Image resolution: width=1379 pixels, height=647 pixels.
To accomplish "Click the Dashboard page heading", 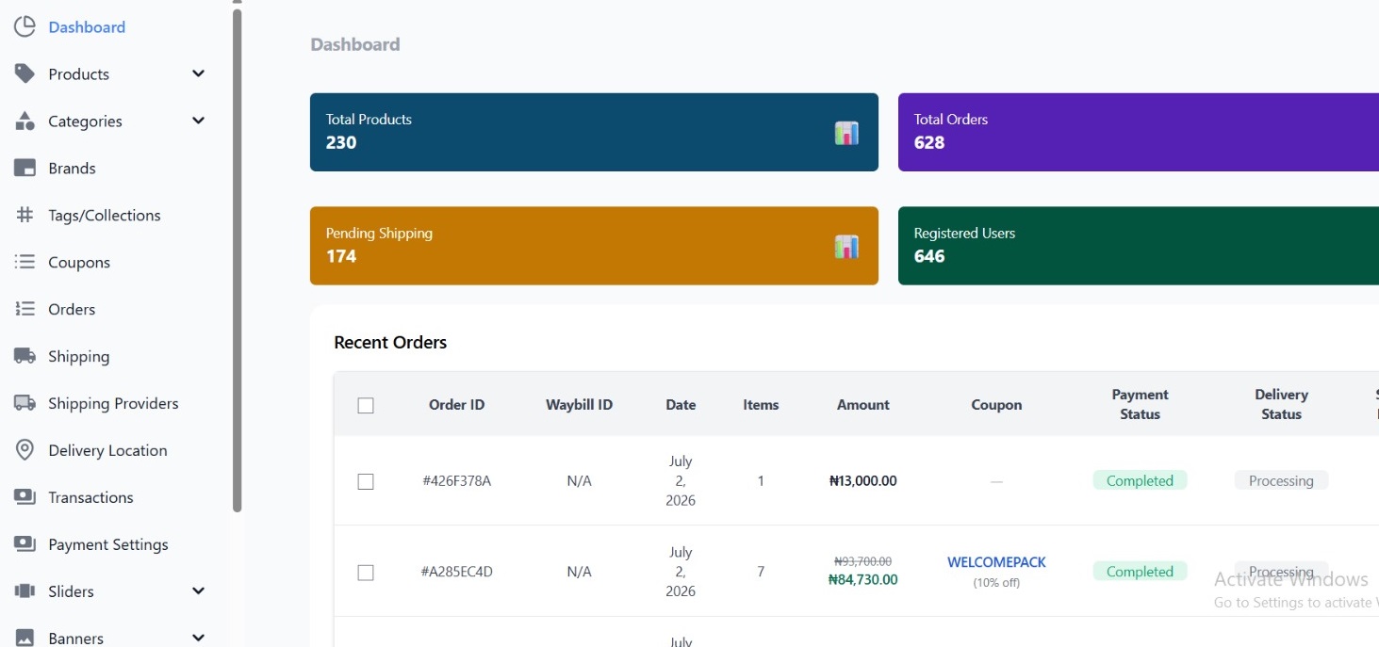I will (355, 44).
